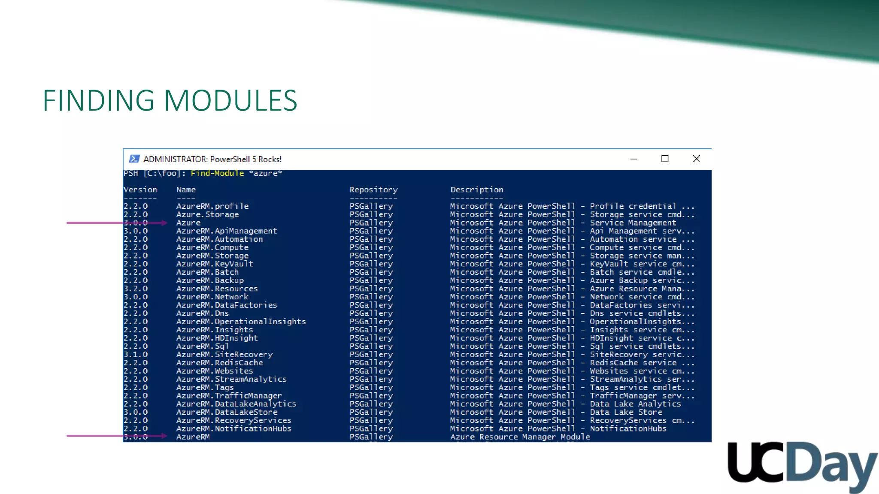Select the AzureRM.Tags module name
879x494 pixels.
coord(205,387)
